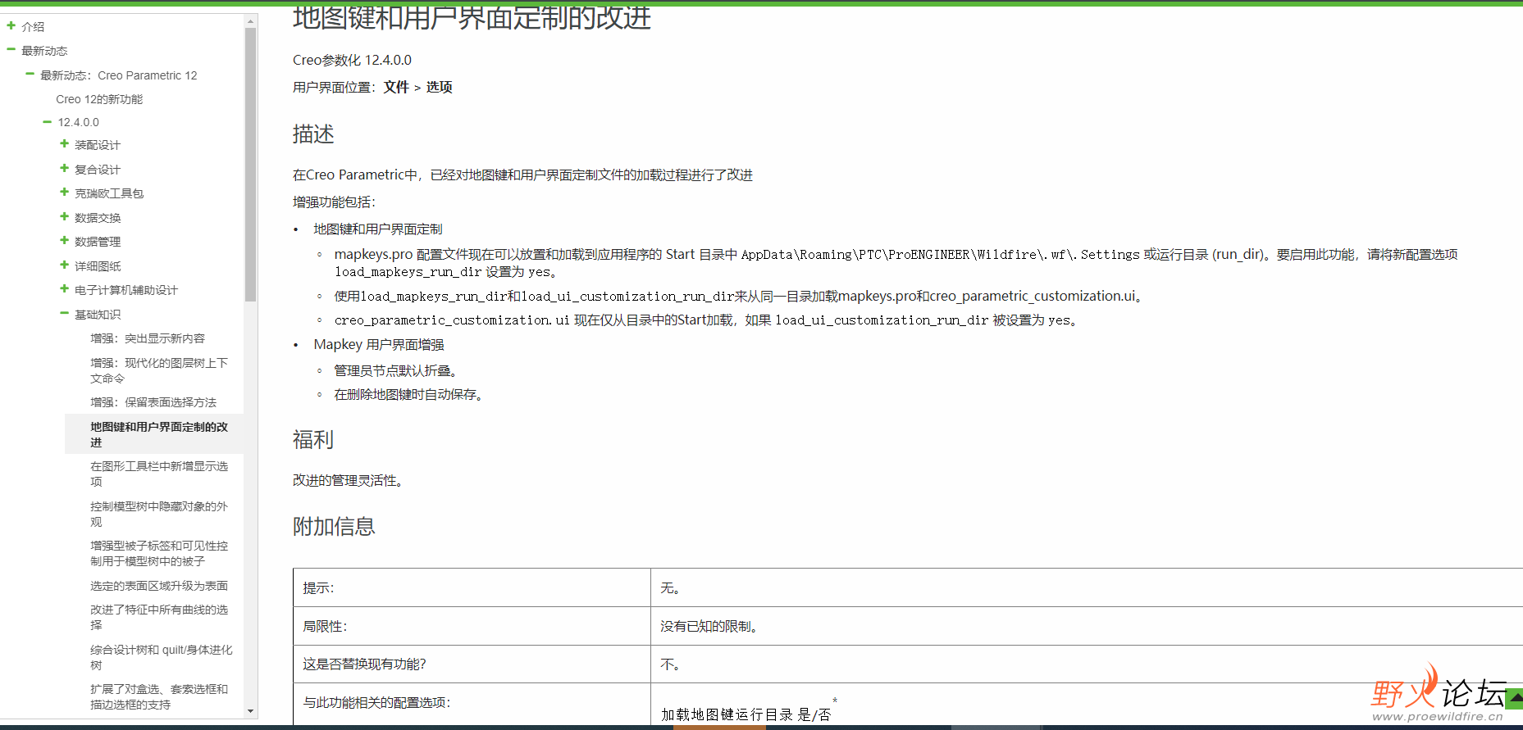Expand the 装配设计 node

(x=64, y=144)
